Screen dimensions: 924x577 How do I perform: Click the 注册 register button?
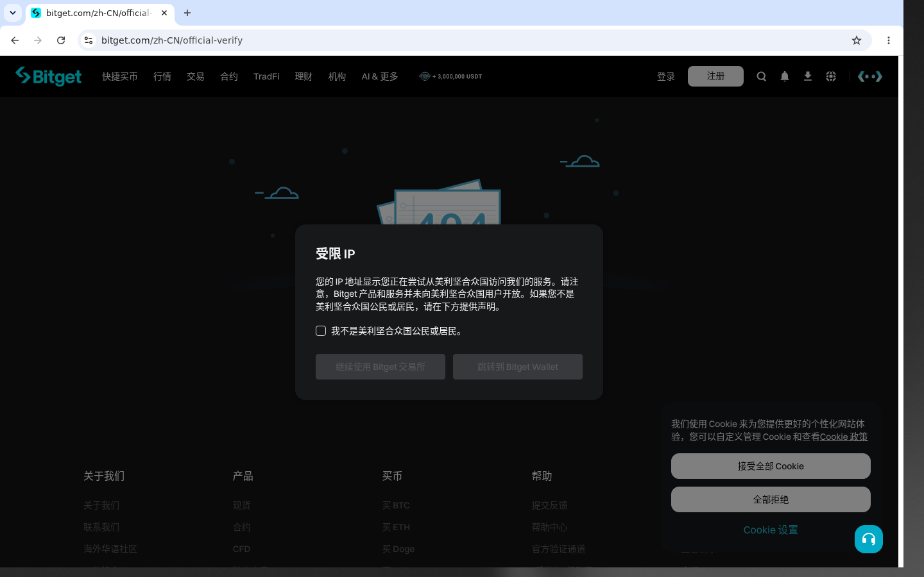715,76
